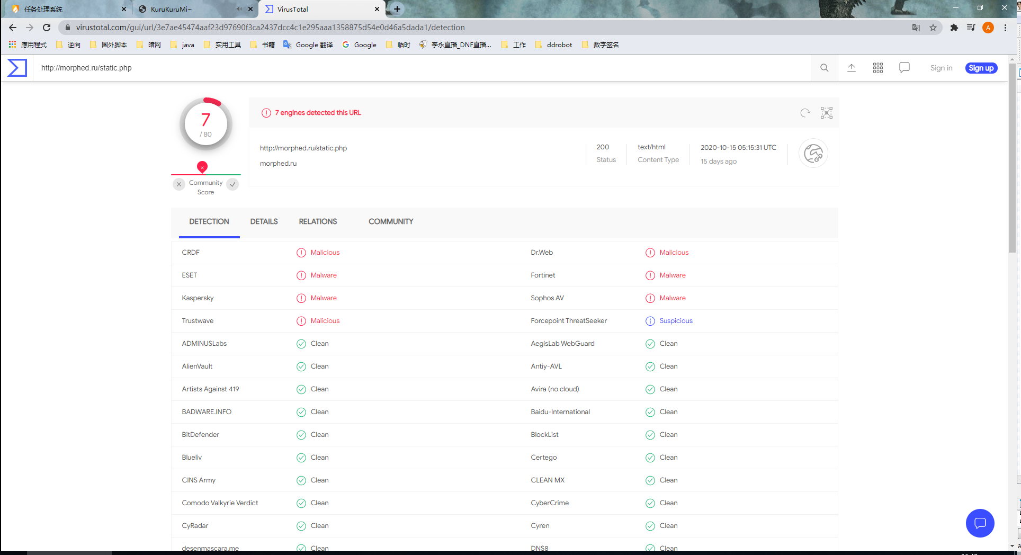Screen dimensions: 1021x555
Task: Open the java bookmark folder
Action: tap(183, 44)
